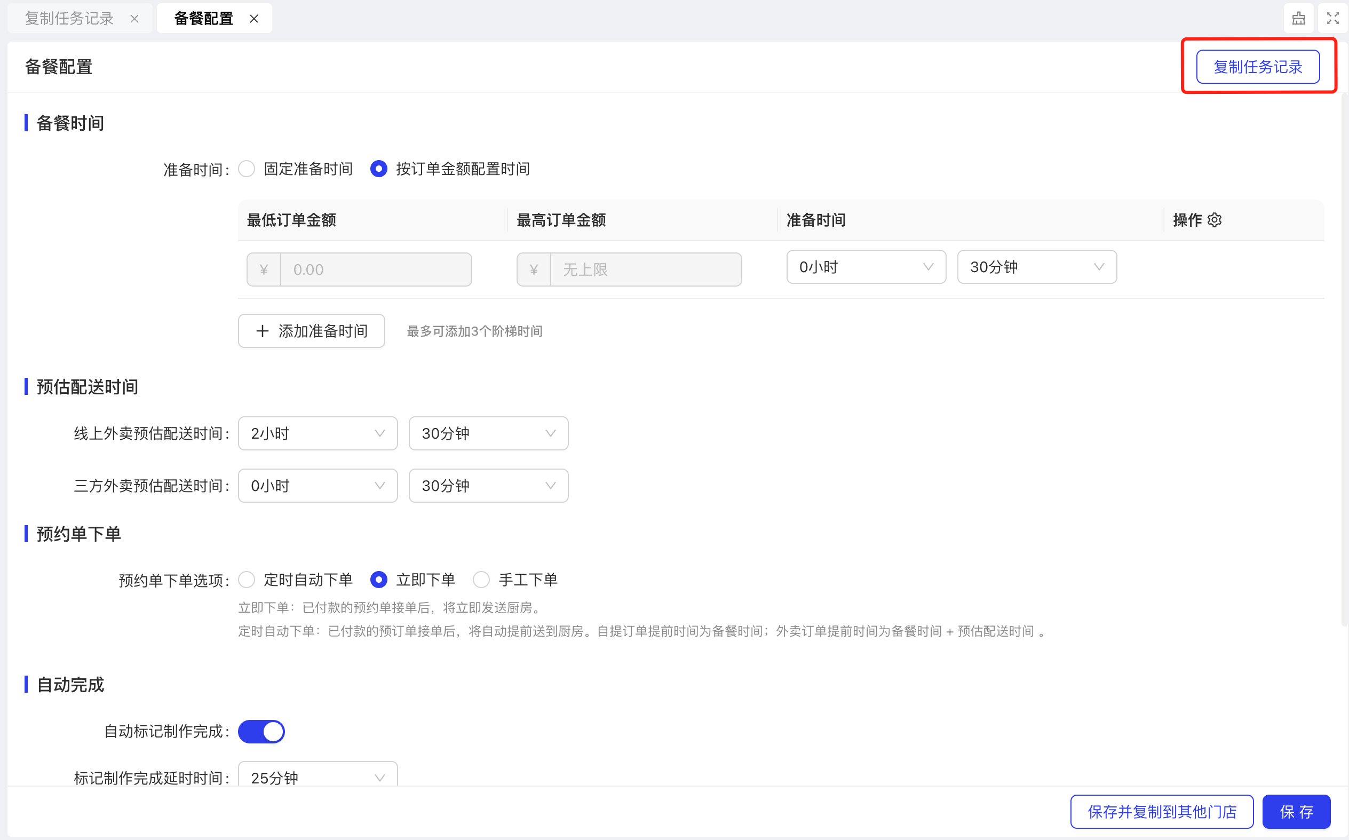1349x840 pixels.
Task: Toggle 自动标记制作完成 switch
Action: [261, 732]
